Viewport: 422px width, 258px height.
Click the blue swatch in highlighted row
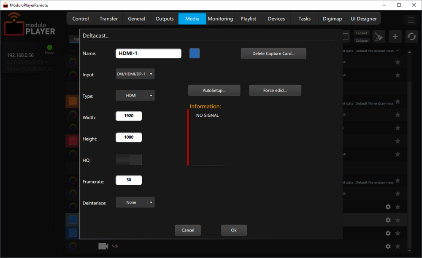coord(73,220)
